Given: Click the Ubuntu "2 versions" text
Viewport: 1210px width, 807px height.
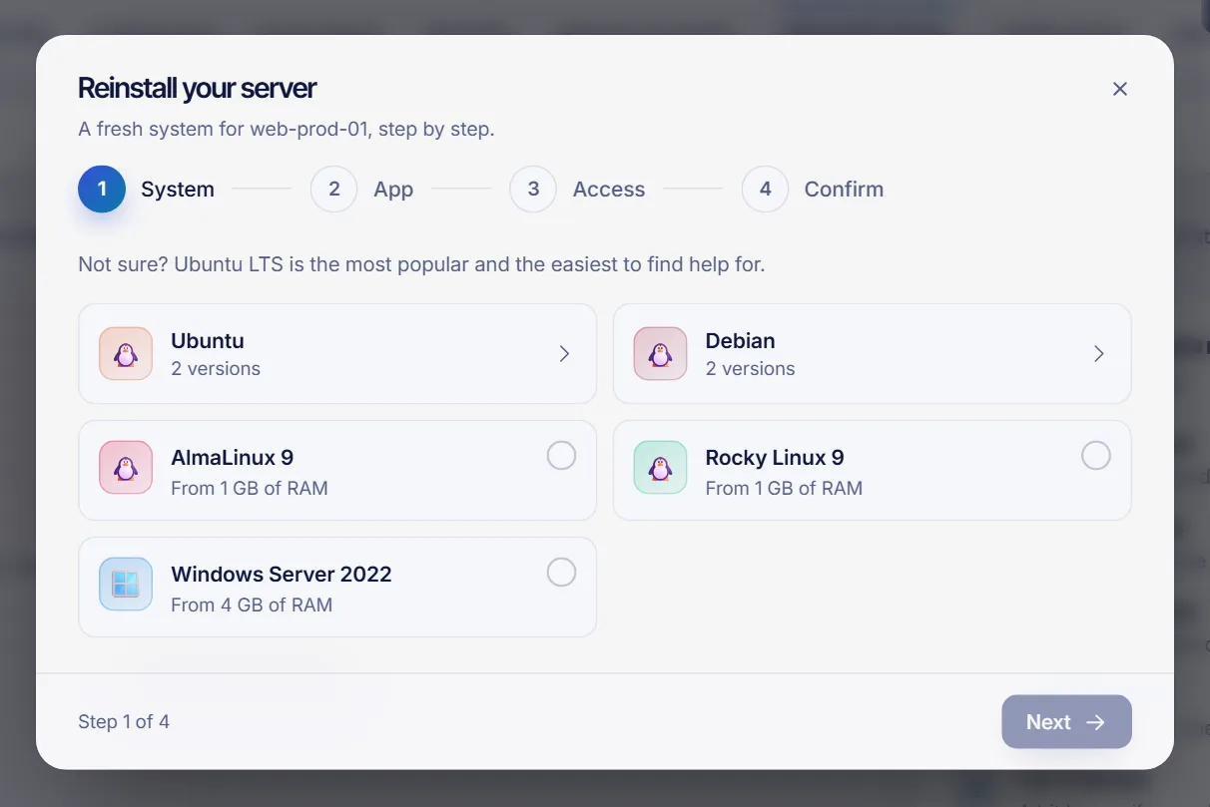Looking at the screenshot, I should coord(216,368).
